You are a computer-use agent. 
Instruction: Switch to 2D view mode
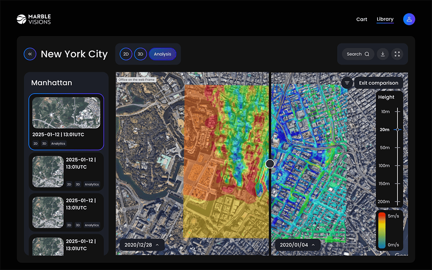[126, 54]
